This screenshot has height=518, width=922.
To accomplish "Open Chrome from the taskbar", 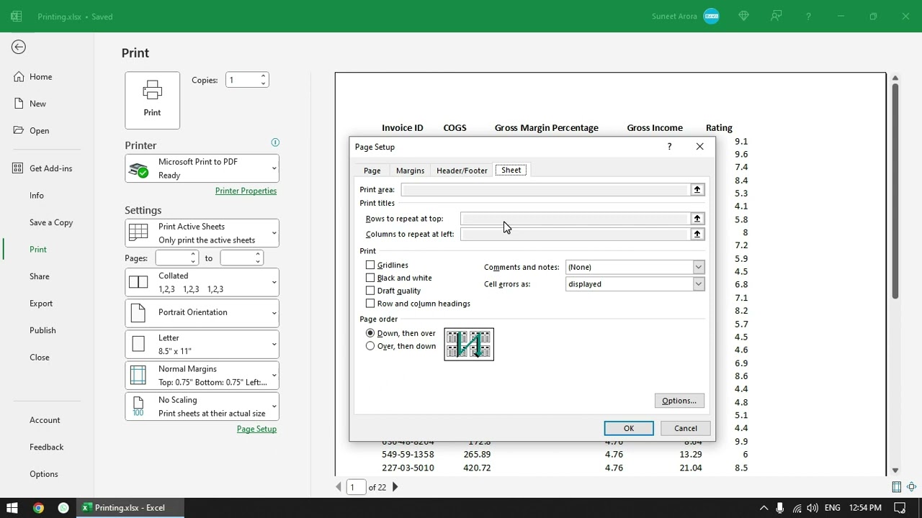I will [x=38, y=508].
